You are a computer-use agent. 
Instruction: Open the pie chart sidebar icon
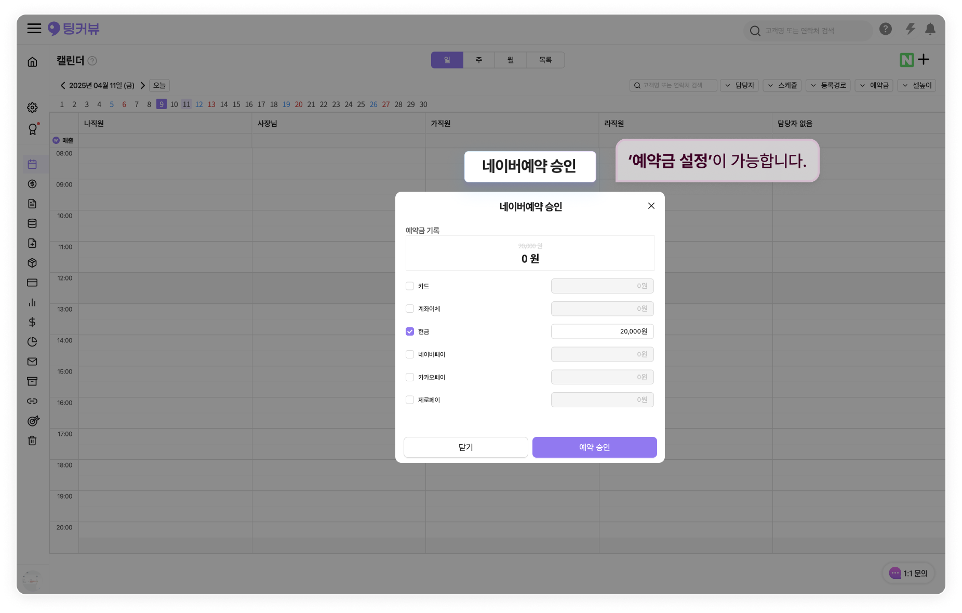pos(32,342)
